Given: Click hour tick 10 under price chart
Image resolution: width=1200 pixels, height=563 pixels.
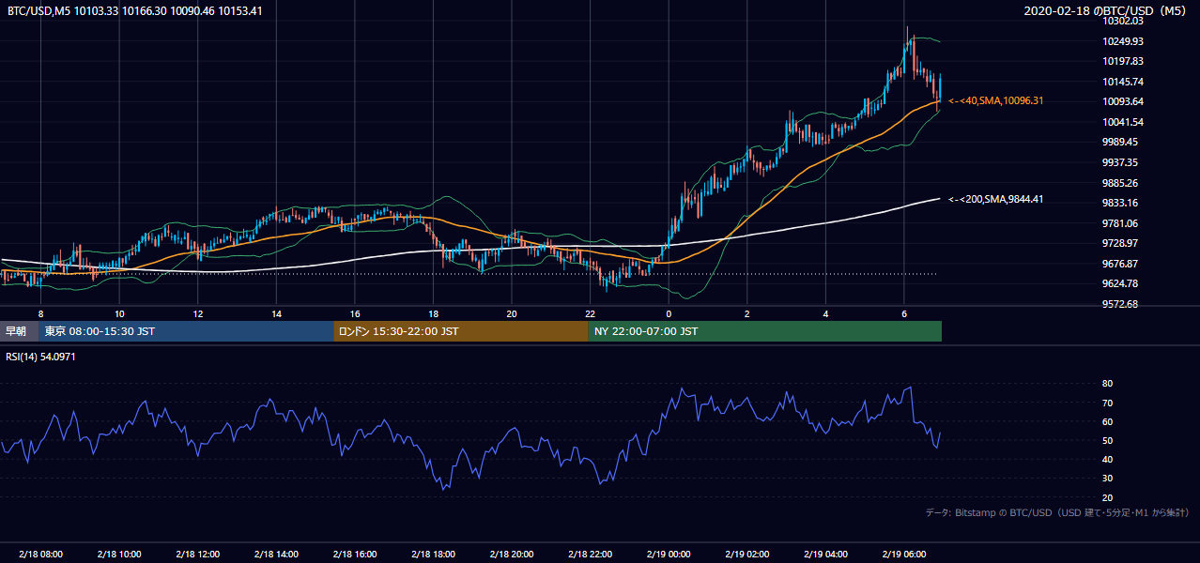Looking at the screenshot, I should [x=119, y=313].
